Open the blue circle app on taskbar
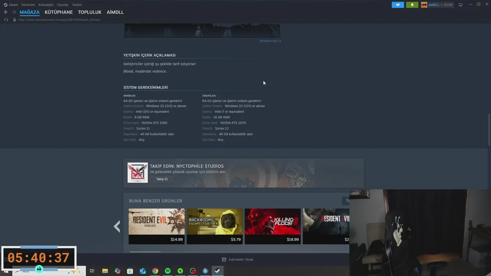The height and width of the screenshot is (276, 491). (x=205, y=271)
